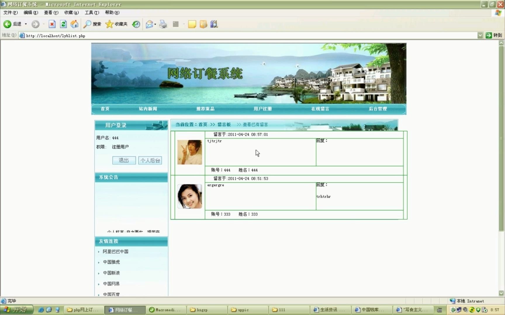Click the green shield tray icon
Viewport: 505px width, 315px height.
478,310
